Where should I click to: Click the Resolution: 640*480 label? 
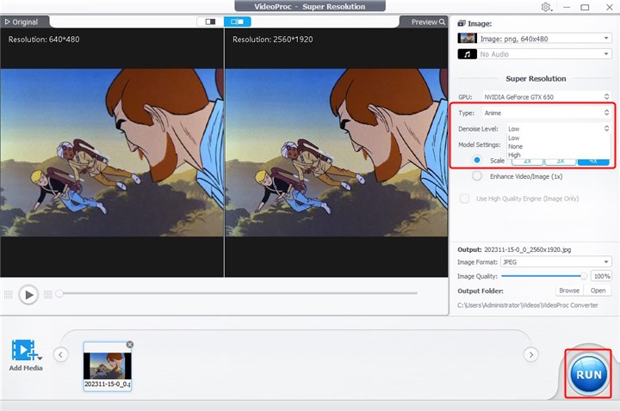pos(44,39)
